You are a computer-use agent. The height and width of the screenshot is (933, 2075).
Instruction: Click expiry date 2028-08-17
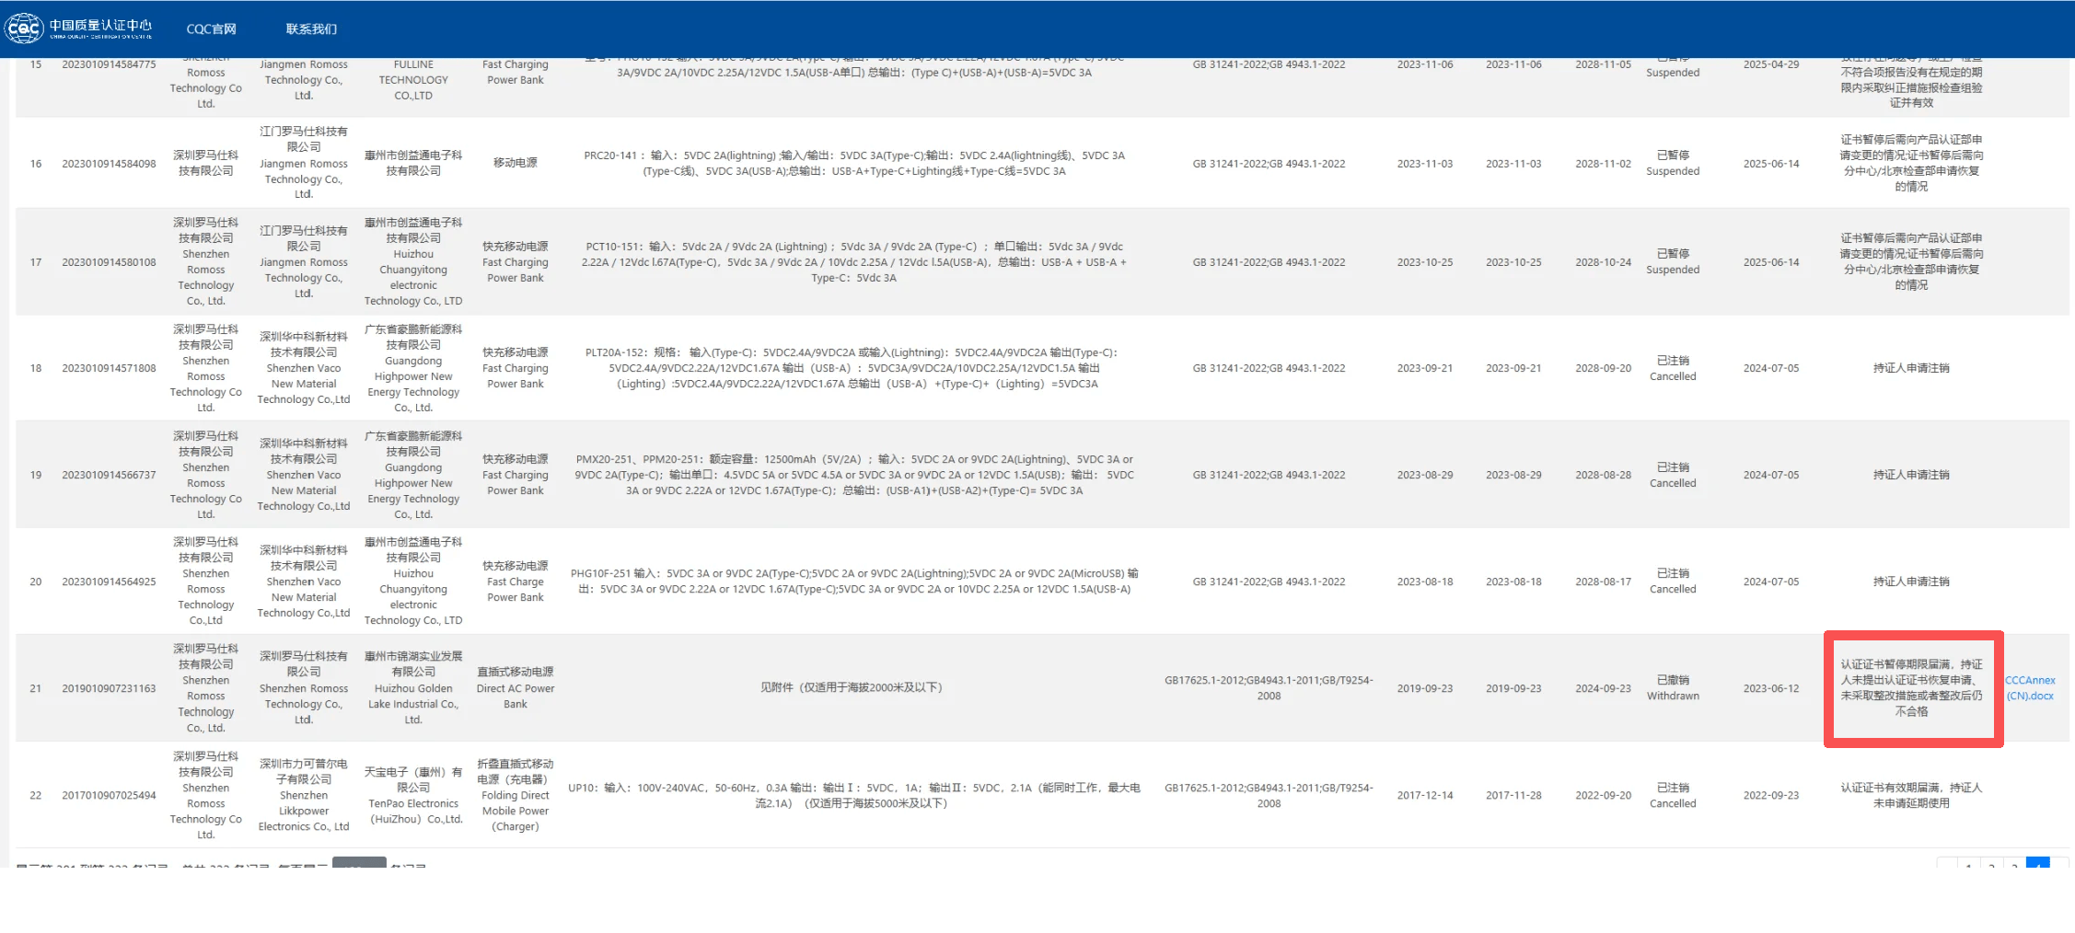pos(1603,582)
